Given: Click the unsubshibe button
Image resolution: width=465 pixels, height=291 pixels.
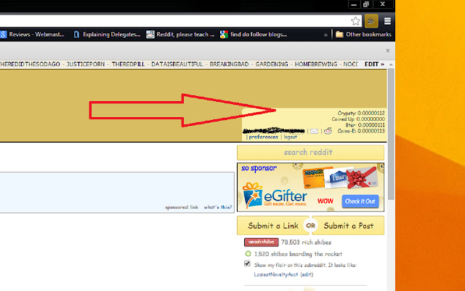Looking at the screenshot, I should point(261,242).
